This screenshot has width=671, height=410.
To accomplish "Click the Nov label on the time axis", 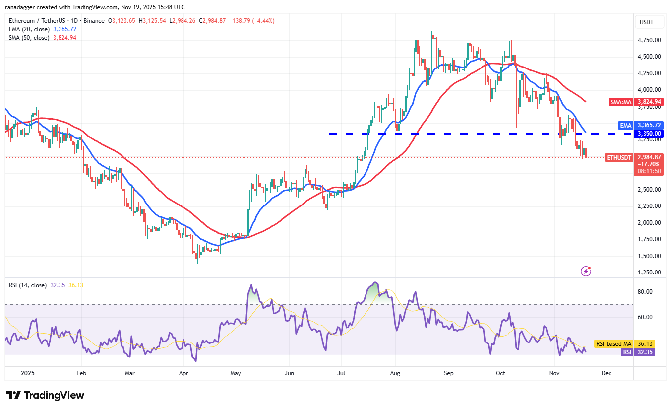I will tap(554, 373).
